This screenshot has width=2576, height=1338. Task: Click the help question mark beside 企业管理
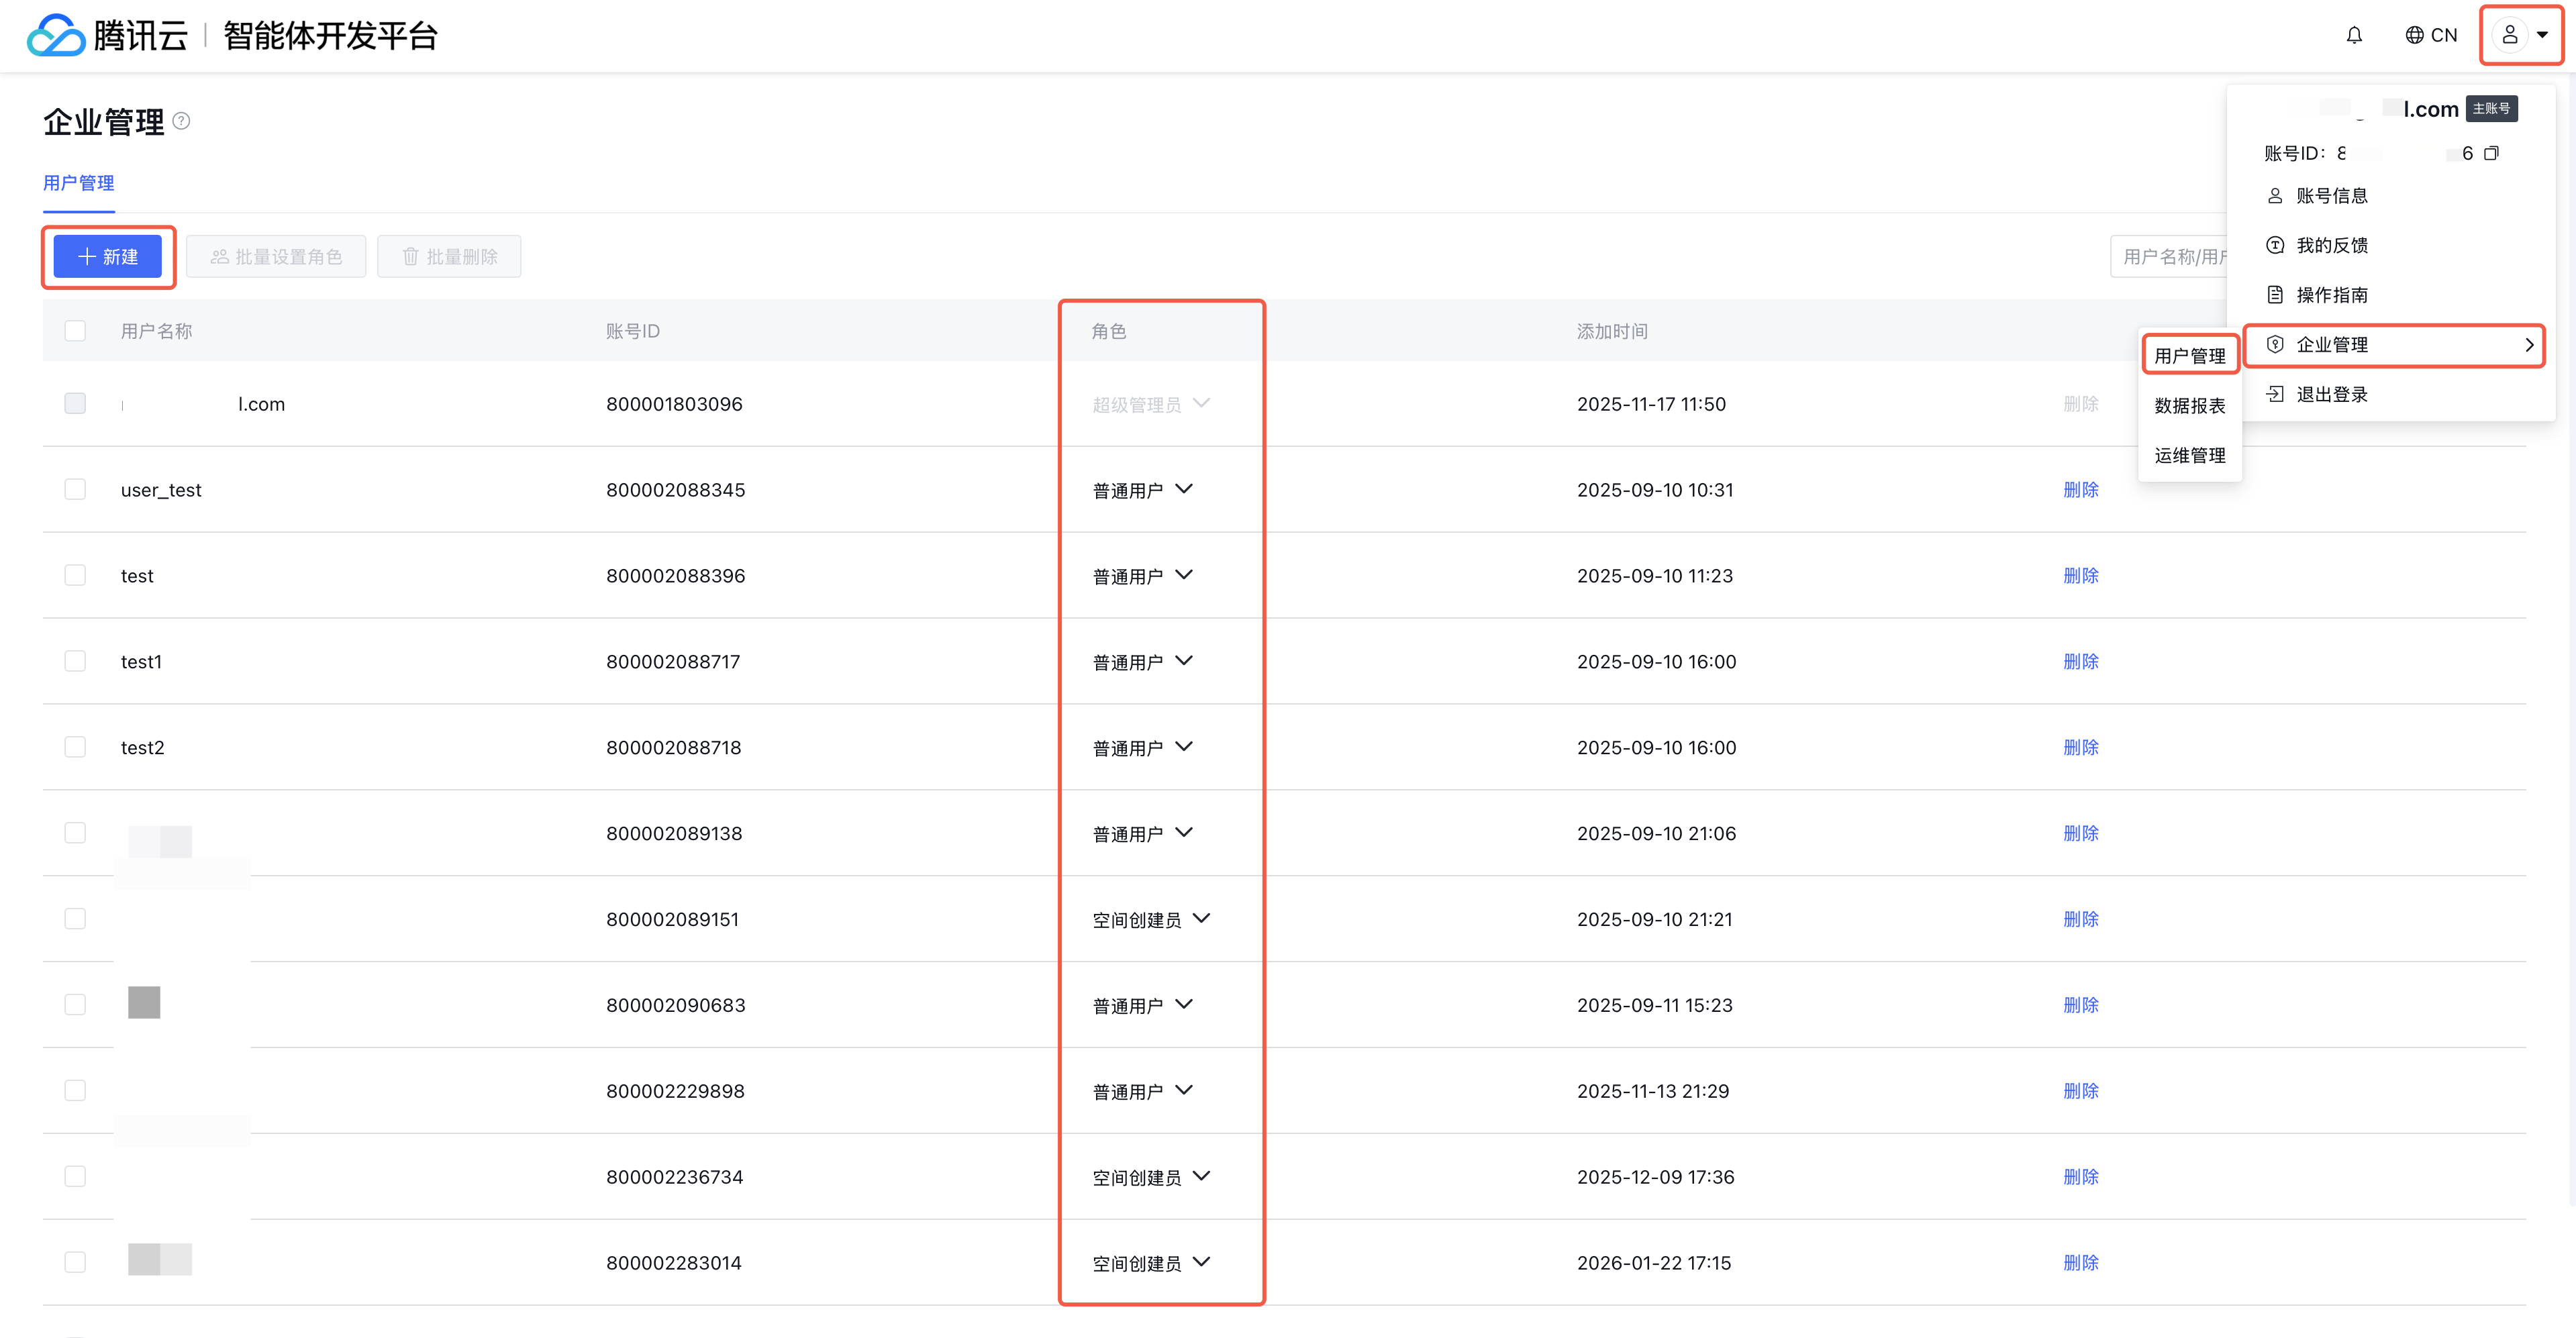[181, 121]
